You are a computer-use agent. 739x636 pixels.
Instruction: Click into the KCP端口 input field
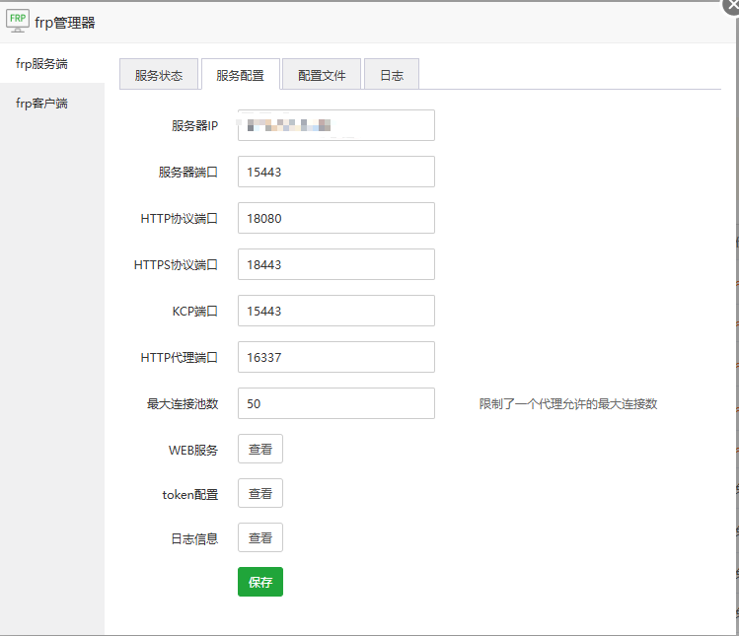coord(335,311)
